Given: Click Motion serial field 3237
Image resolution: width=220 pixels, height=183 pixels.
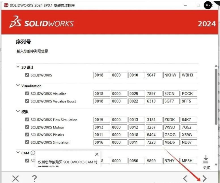Looking at the screenshot, I should tap(154, 127).
